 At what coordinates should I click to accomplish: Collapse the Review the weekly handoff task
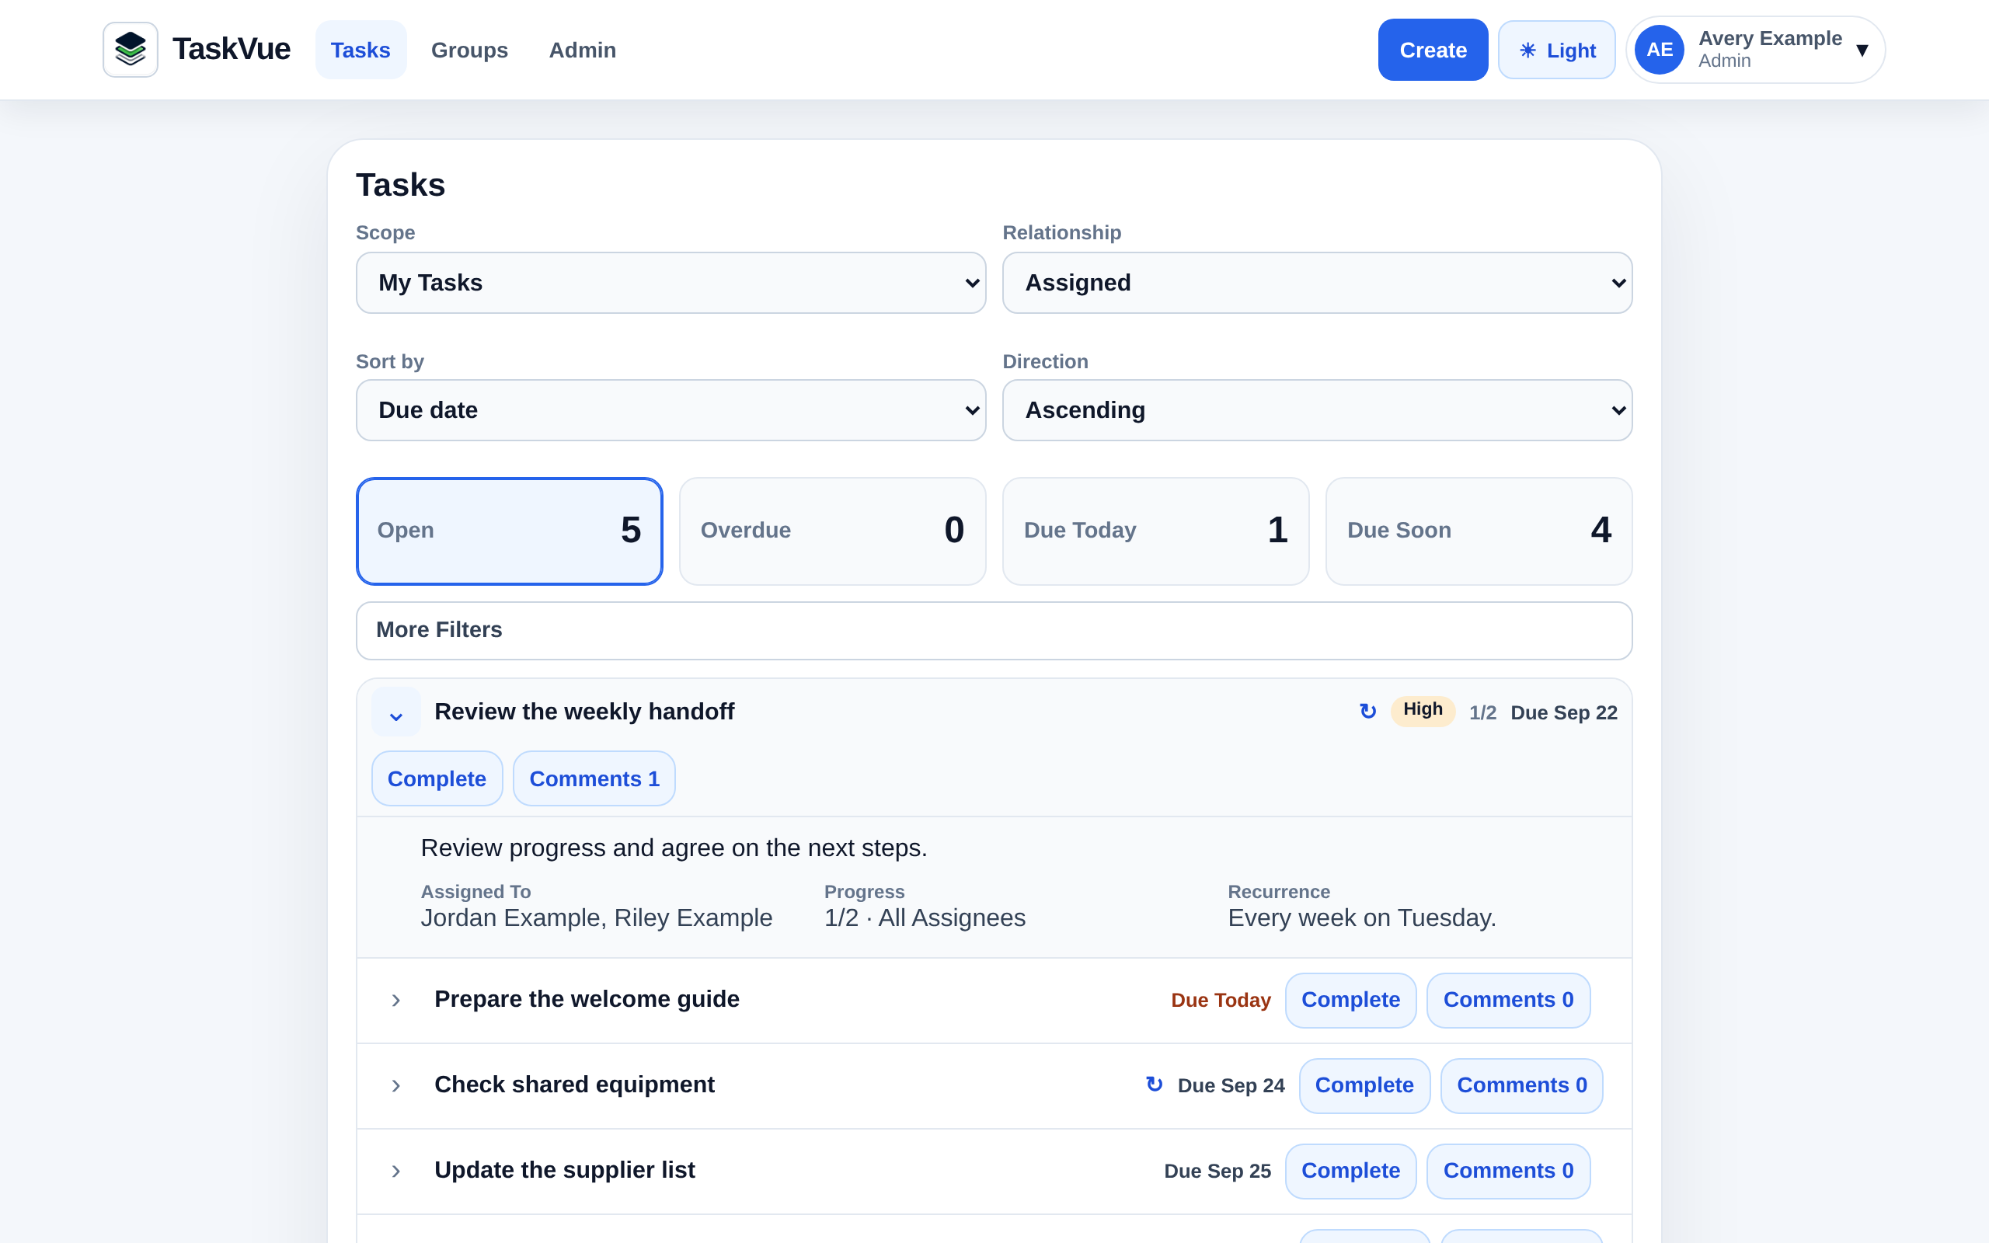coord(396,712)
